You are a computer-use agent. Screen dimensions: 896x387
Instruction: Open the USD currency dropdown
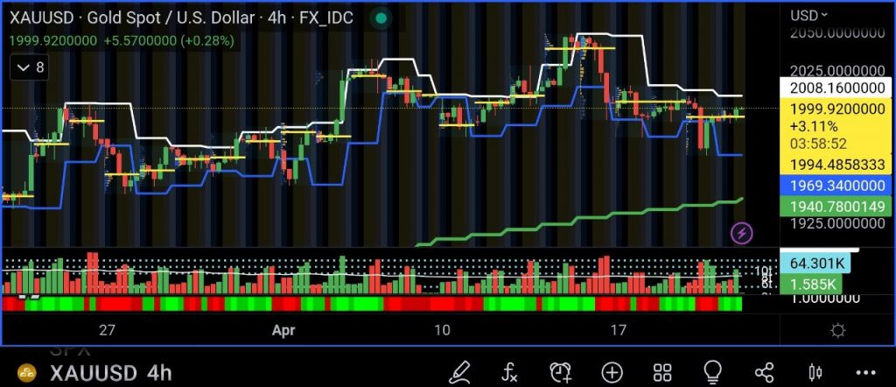pos(809,15)
